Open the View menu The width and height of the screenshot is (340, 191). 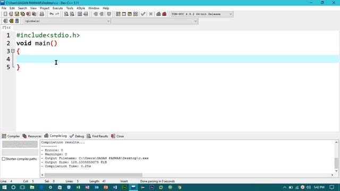33,8
